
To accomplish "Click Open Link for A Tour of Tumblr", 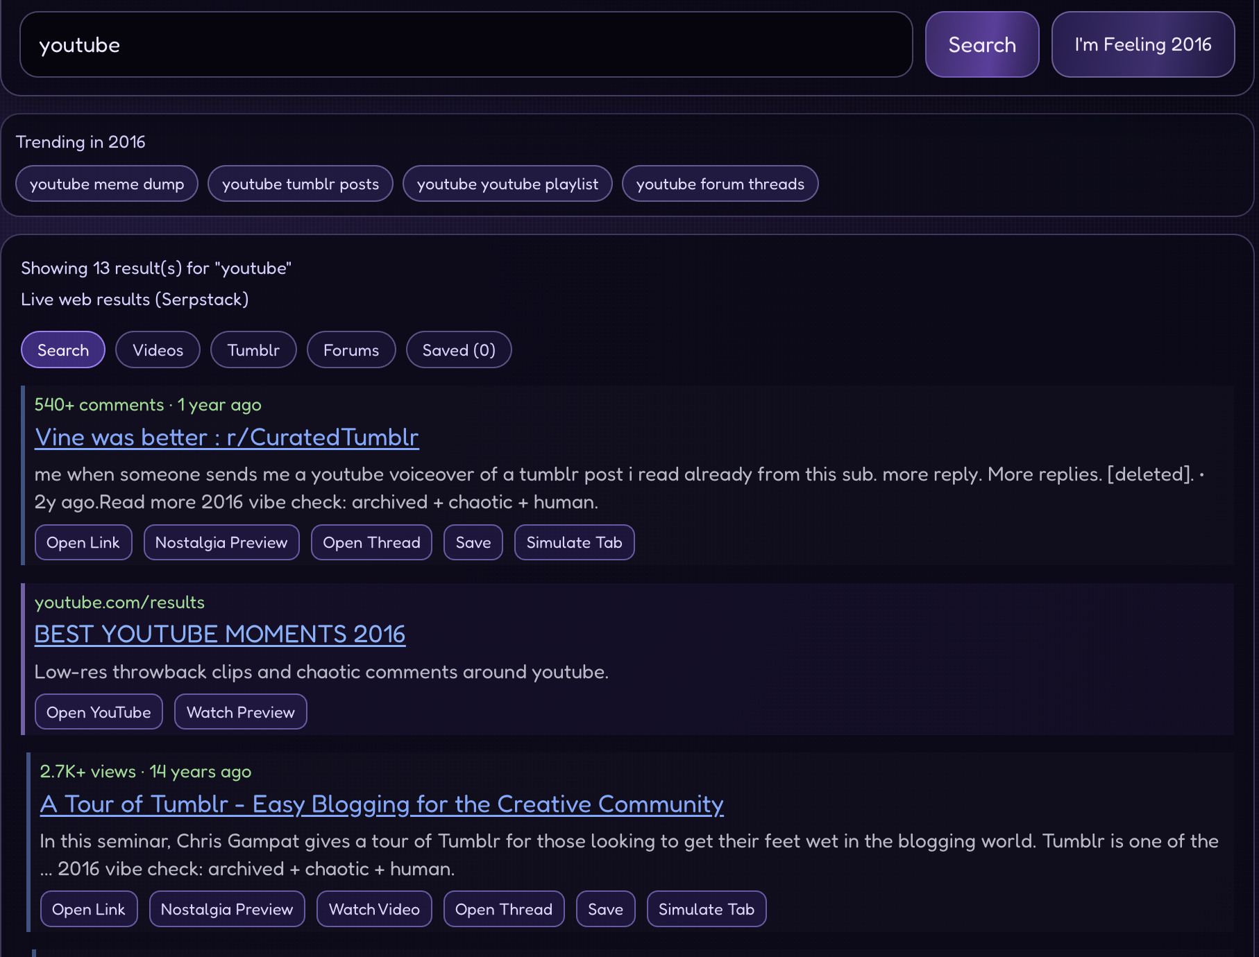I will [x=89, y=909].
